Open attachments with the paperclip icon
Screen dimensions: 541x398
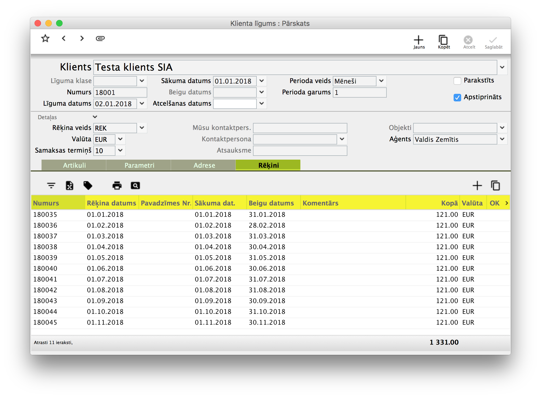[x=100, y=39]
